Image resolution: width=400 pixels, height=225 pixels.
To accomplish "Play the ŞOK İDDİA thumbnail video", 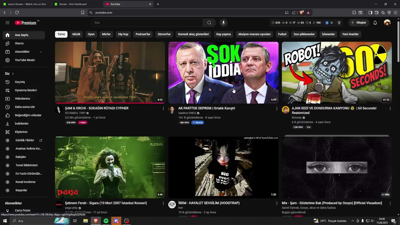I will [x=223, y=72].
